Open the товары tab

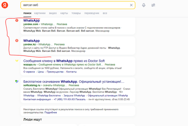pyautogui.click(x=76, y=13)
